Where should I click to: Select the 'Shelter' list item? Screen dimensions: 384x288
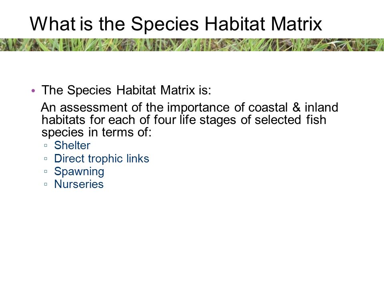[72, 145]
